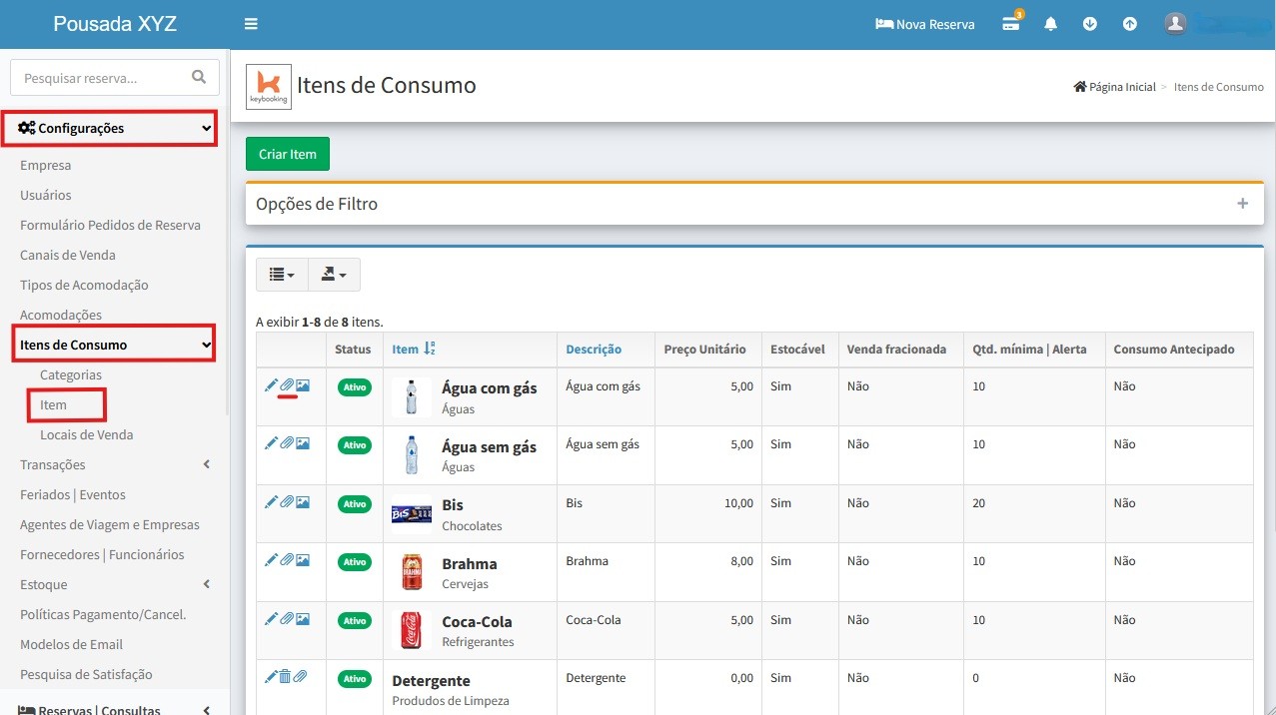
Task: Open the notifications bell in the header
Action: (1050, 24)
